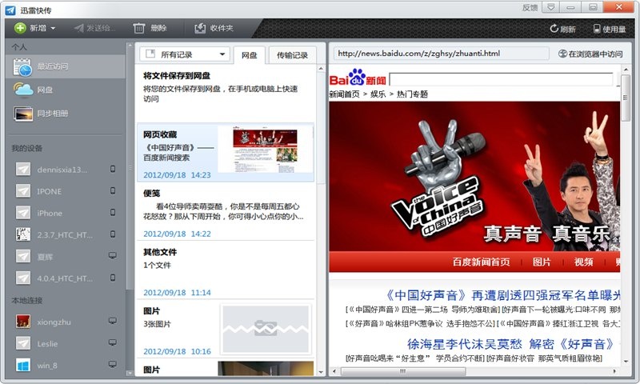Open 图片 in the red nav bar
640x384 pixels.
click(x=542, y=262)
